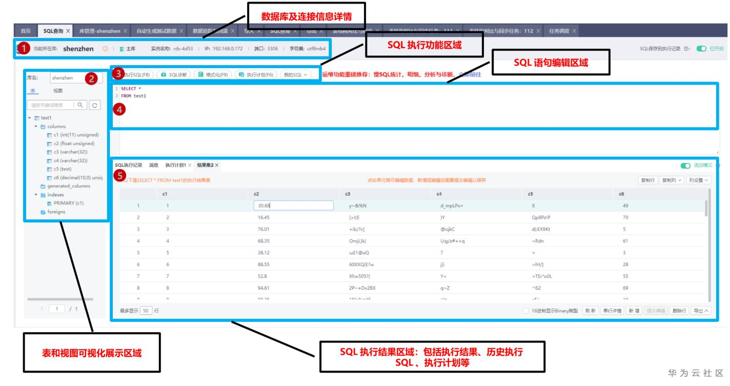The width and height of the screenshot is (730, 386).
Task: Close the 库管理-shenzhen tab
Action: pos(126,31)
